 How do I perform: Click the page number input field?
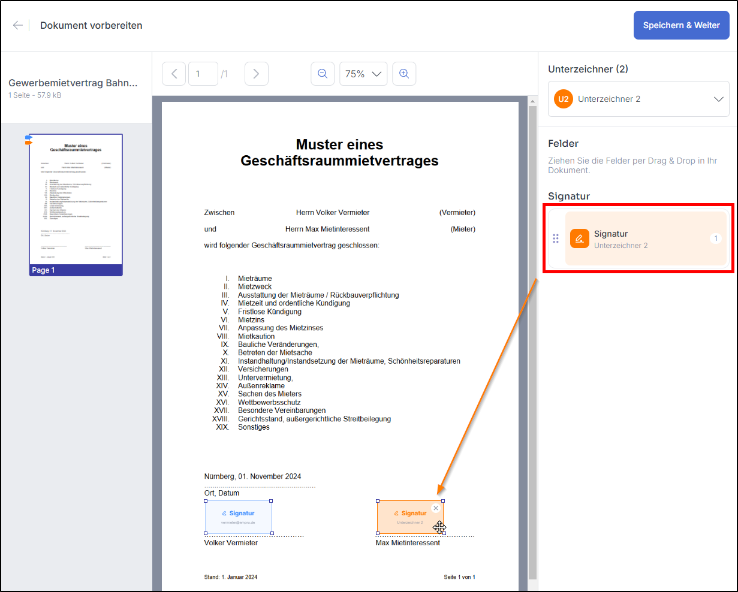point(203,74)
